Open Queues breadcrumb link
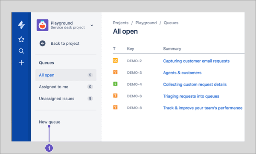The image size is (256, 154). (x=171, y=23)
